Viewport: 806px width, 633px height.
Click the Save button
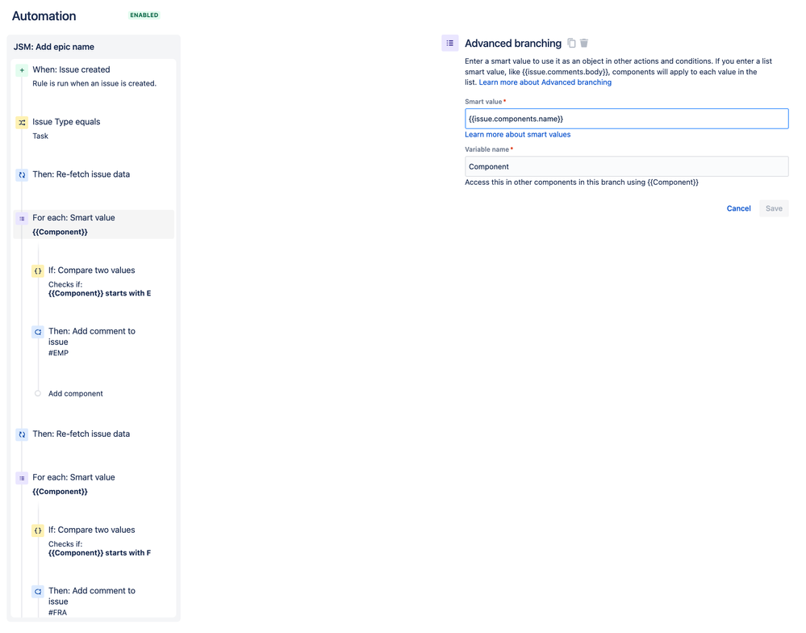click(773, 208)
